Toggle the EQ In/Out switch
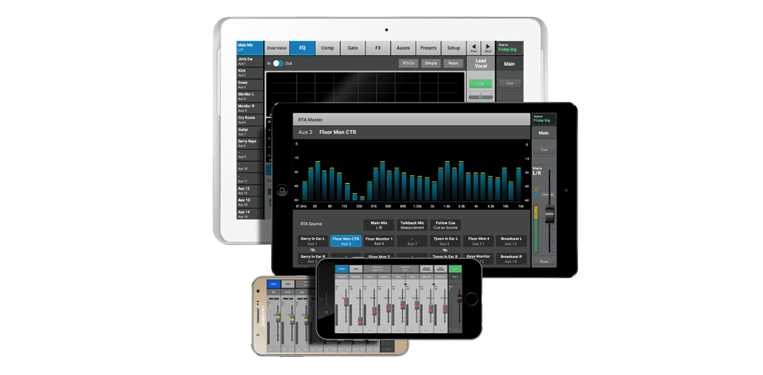Image resolution: width=763 pixels, height=375 pixels. click(x=278, y=63)
